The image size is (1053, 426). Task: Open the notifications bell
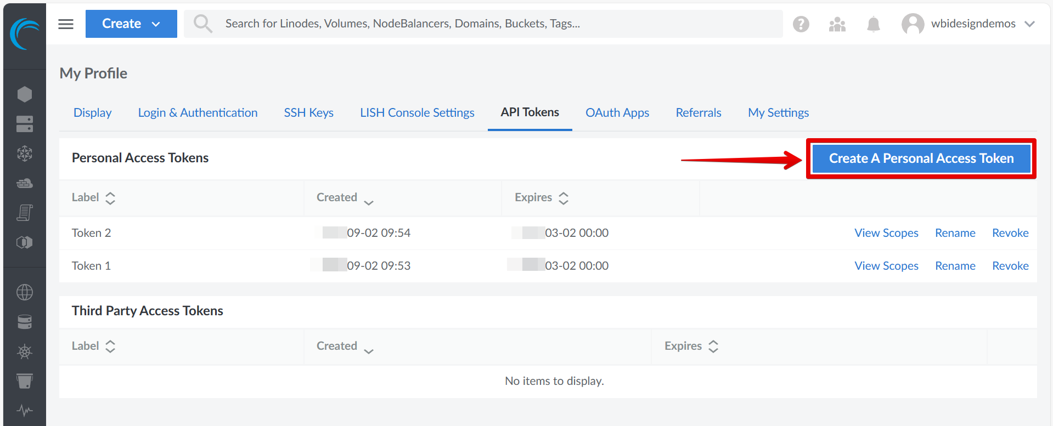pyautogui.click(x=874, y=24)
